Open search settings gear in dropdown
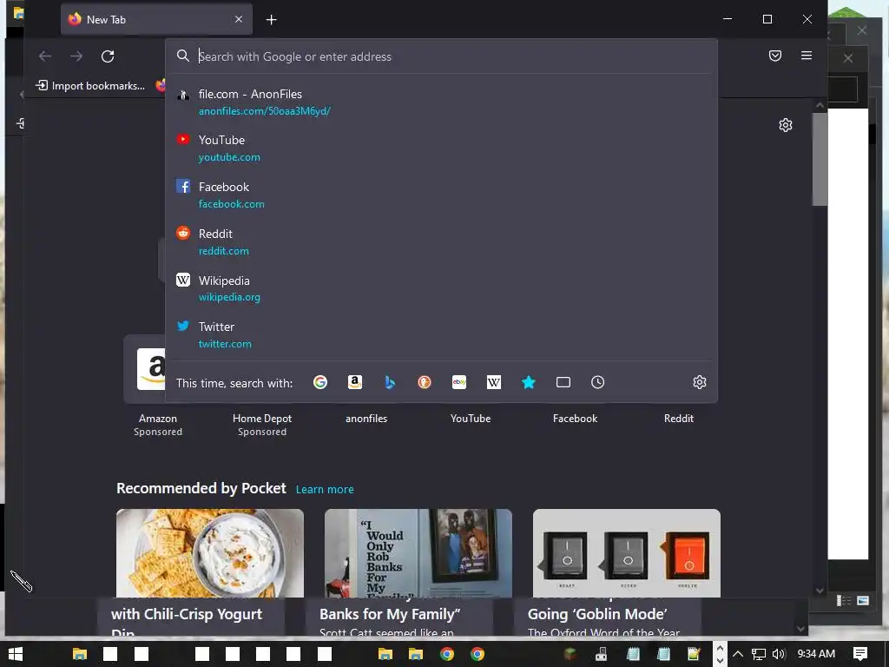The image size is (889, 667). click(x=700, y=382)
